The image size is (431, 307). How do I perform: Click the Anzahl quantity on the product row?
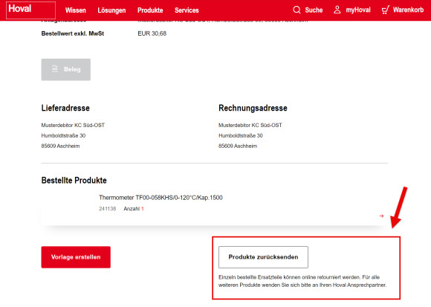tap(134, 209)
